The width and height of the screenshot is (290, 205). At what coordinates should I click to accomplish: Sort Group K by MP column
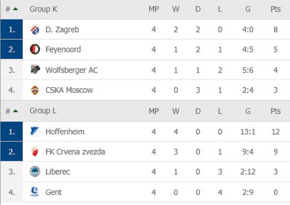pos(153,9)
